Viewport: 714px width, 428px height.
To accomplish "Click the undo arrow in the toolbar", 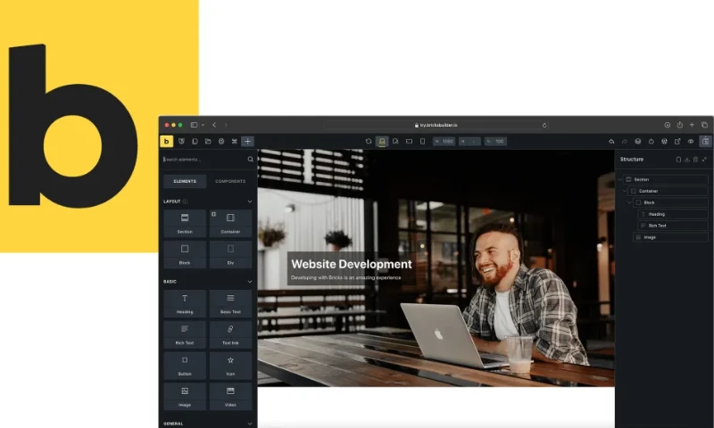I will click(611, 141).
